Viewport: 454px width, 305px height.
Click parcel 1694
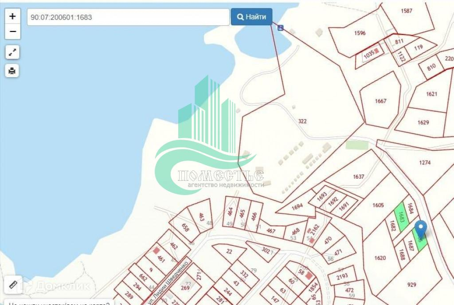pyautogui.click(x=297, y=206)
